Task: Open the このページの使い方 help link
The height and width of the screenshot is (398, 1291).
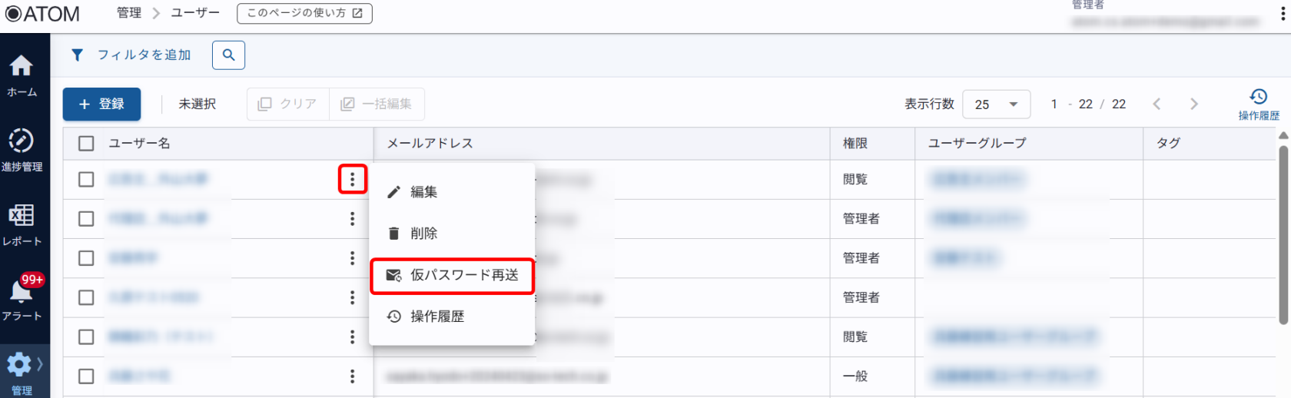Action: click(304, 13)
